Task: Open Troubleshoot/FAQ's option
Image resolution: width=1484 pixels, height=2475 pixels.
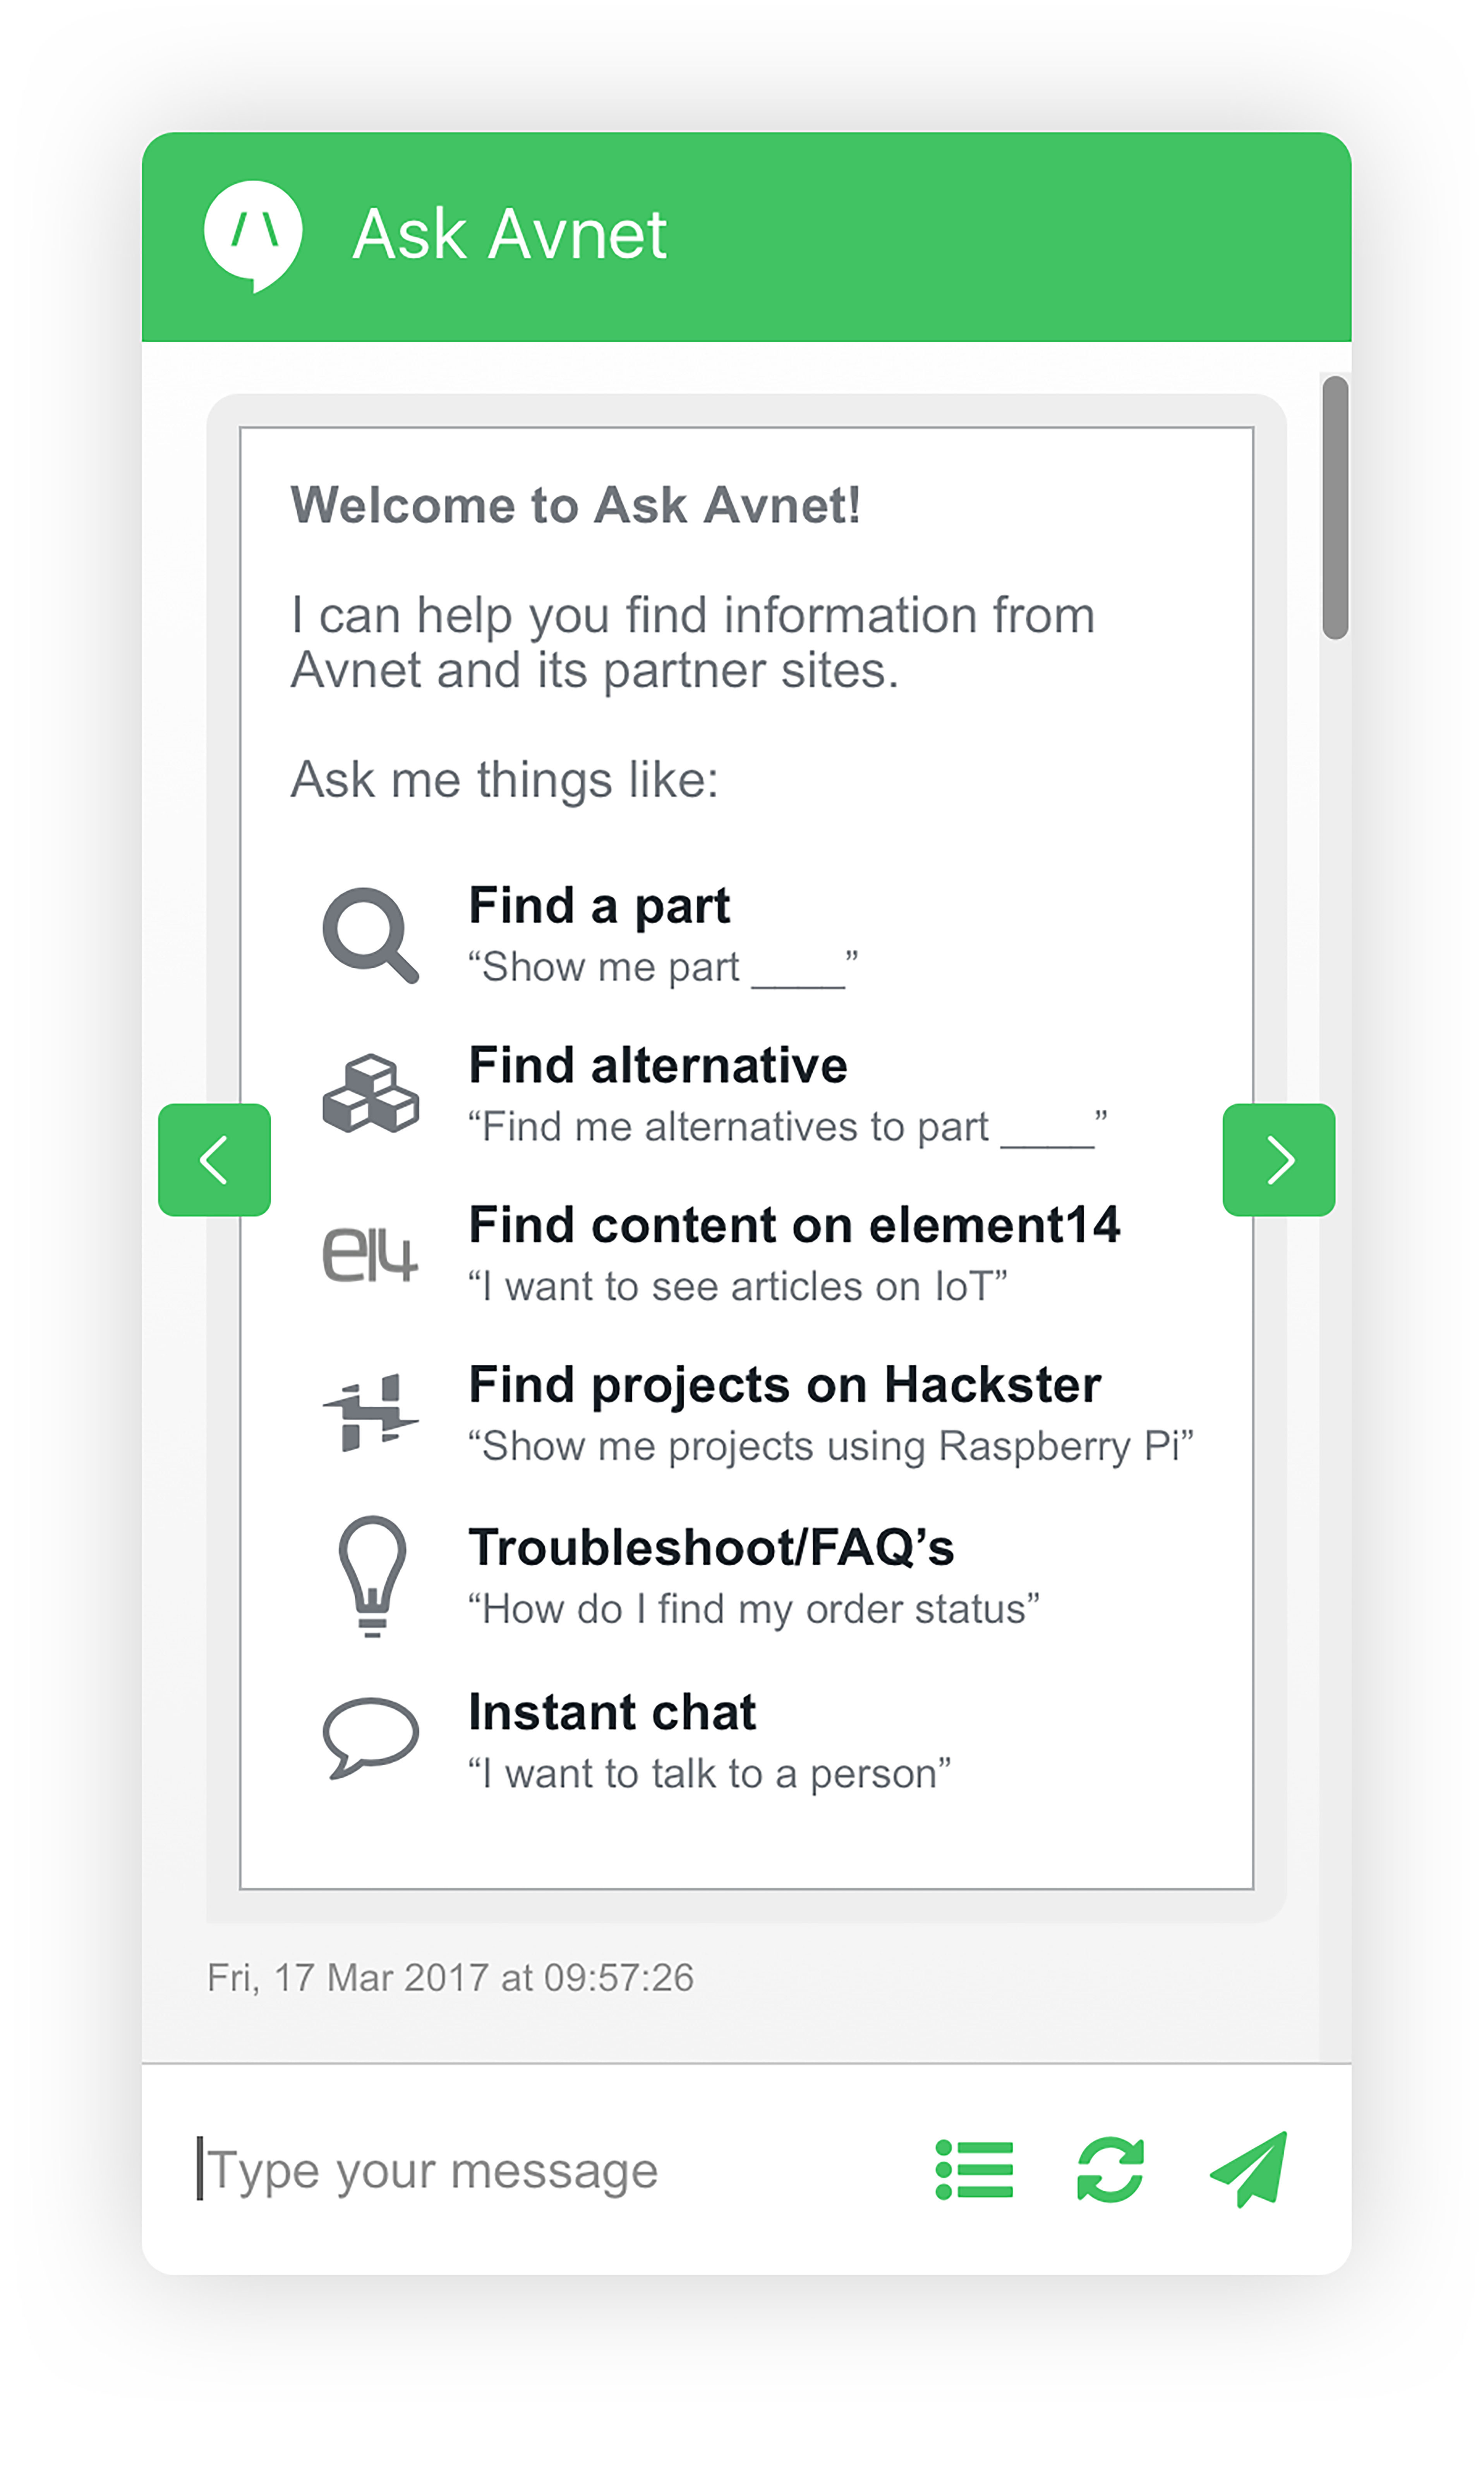Action: click(711, 1548)
